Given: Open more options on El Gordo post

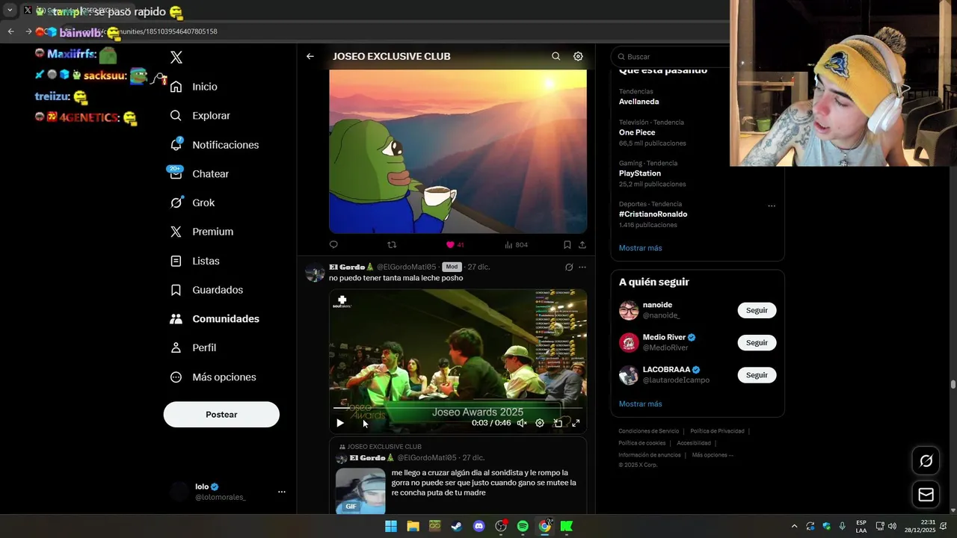Looking at the screenshot, I should pyautogui.click(x=582, y=267).
